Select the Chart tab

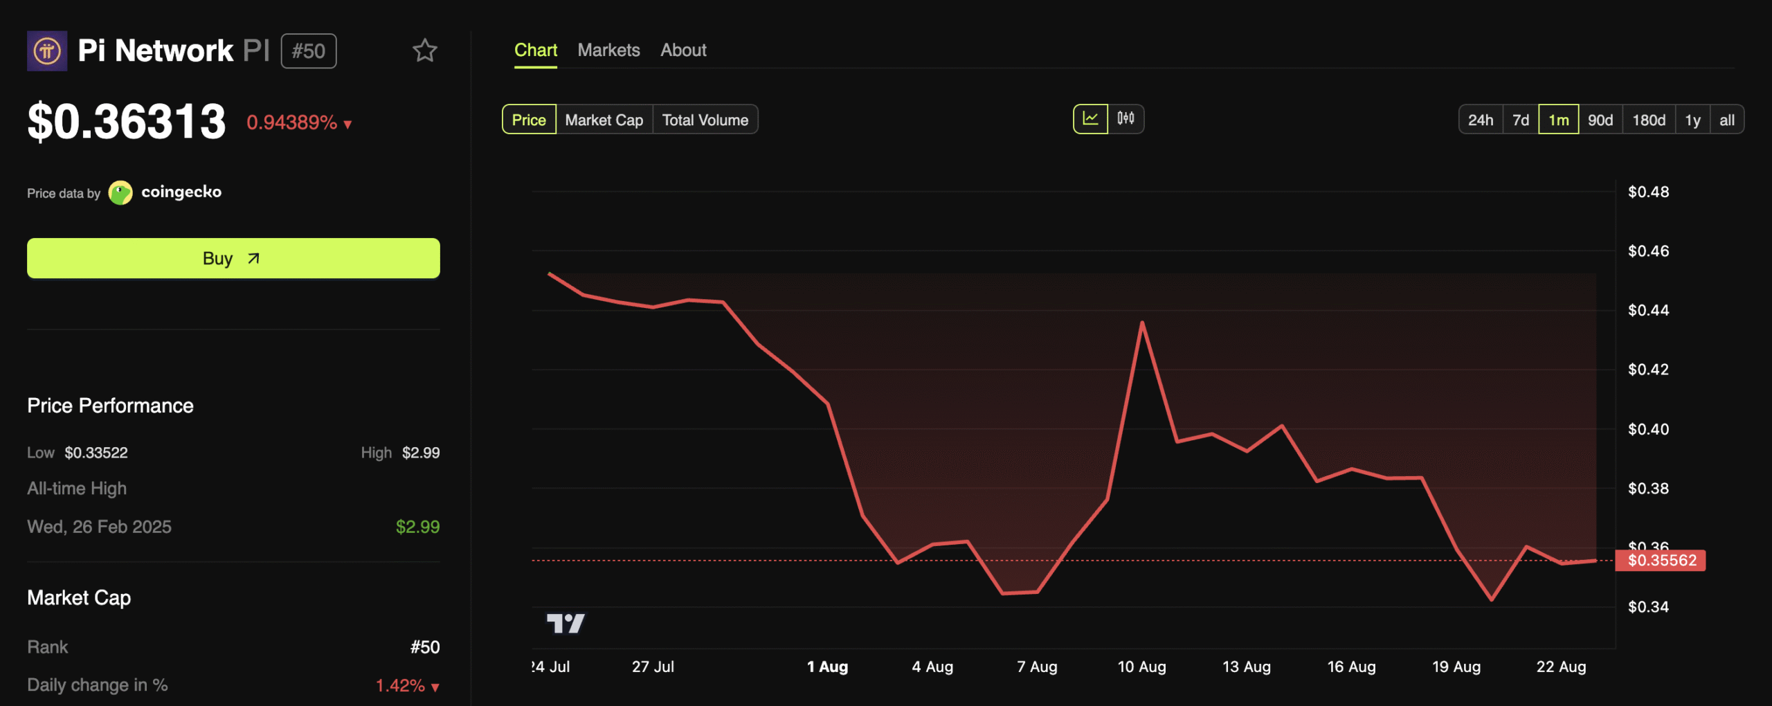click(536, 50)
